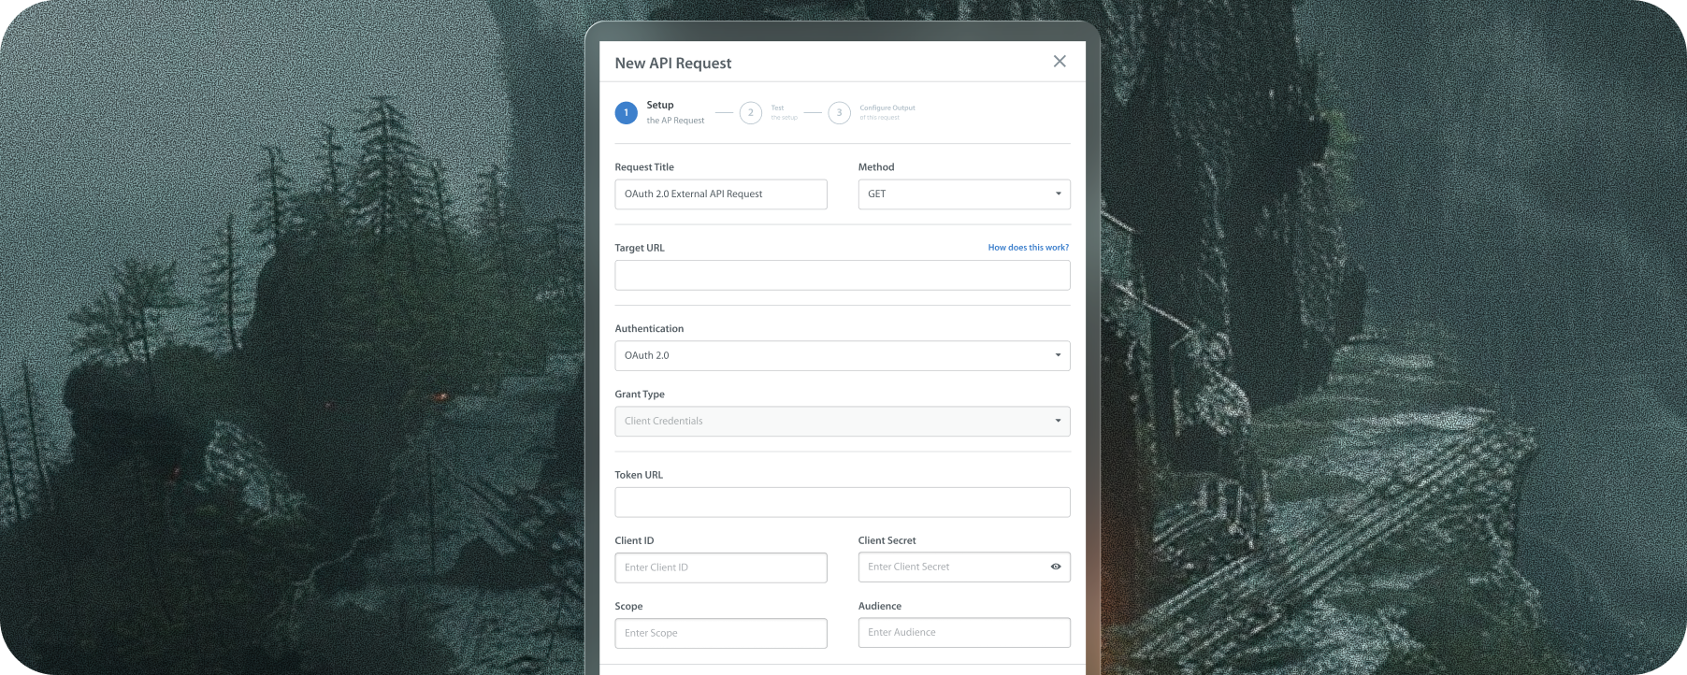
Task: Focus the Target URL input box
Action: (x=842, y=276)
